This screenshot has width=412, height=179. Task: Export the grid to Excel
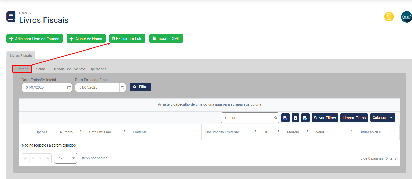point(295,118)
